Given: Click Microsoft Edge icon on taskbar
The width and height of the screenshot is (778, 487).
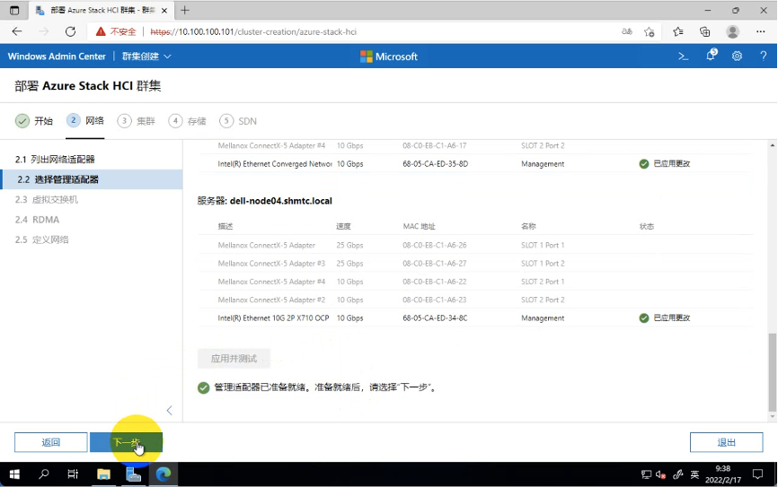Looking at the screenshot, I should point(164,474).
